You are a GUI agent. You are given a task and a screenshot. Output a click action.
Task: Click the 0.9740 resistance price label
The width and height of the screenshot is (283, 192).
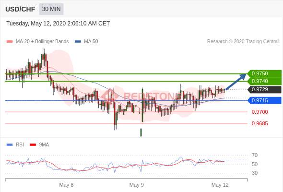(x=264, y=81)
